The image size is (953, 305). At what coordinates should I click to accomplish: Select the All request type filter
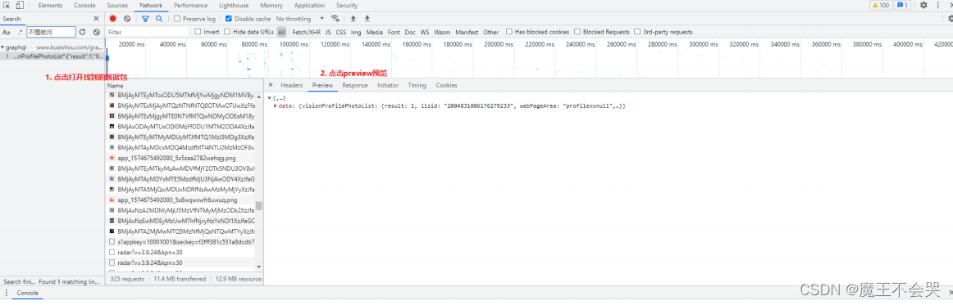pyautogui.click(x=281, y=32)
